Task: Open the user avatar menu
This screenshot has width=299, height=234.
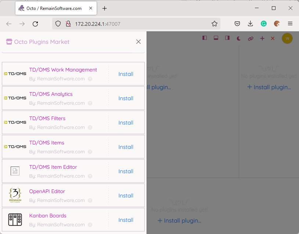Action: pyautogui.click(x=287, y=38)
